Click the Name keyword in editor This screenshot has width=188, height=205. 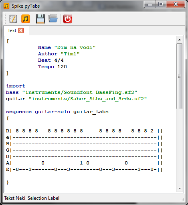[x=44, y=47]
